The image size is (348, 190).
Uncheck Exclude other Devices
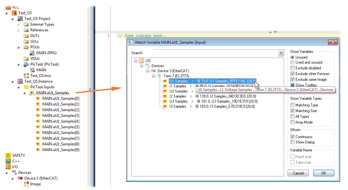[x=293, y=74]
